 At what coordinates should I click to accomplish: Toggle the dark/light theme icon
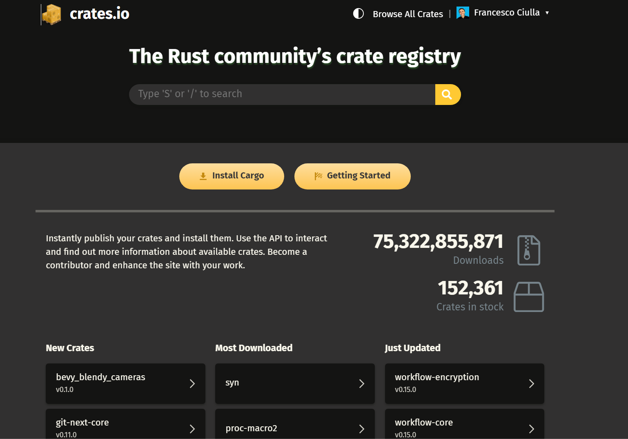coord(358,13)
